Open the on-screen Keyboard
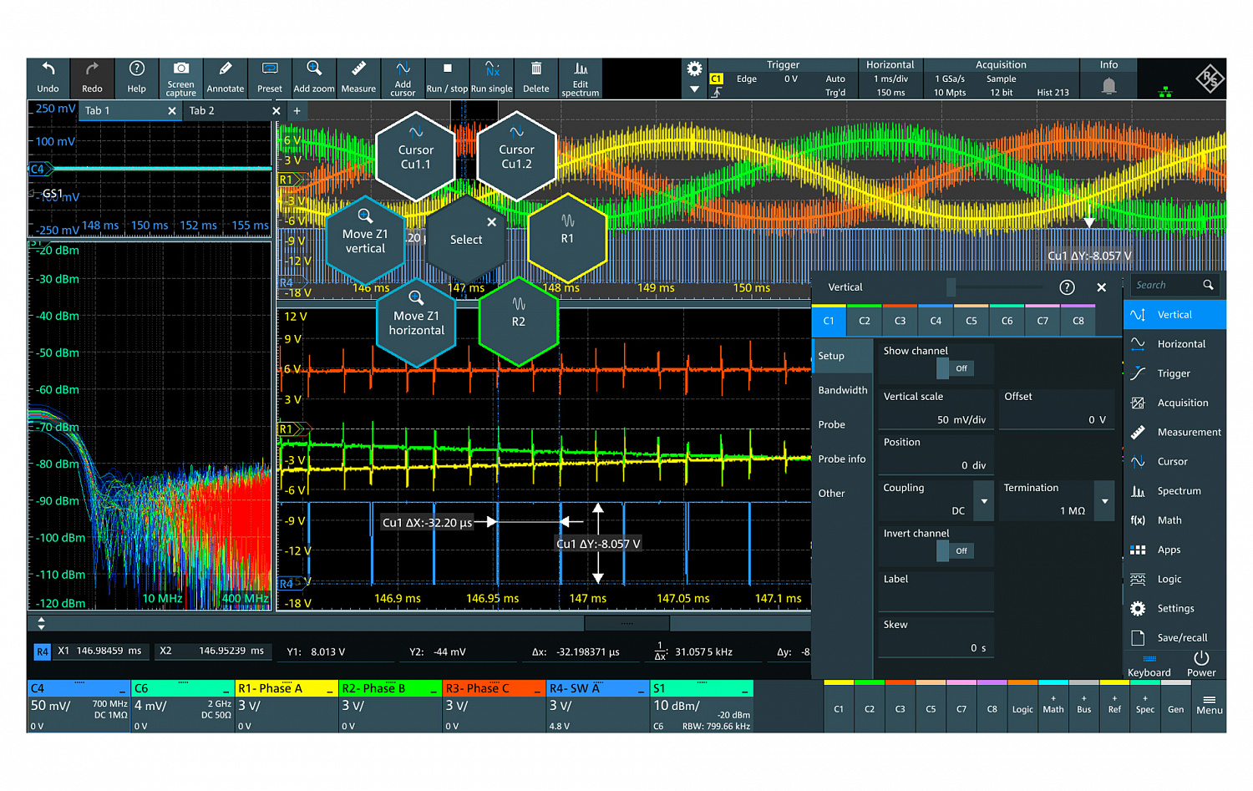 click(1149, 665)
